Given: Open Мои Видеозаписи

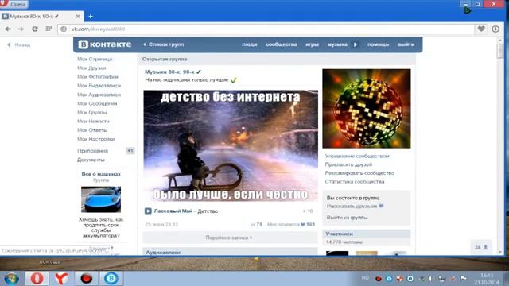Looking at the screenshot, I should tap(99, 86).
